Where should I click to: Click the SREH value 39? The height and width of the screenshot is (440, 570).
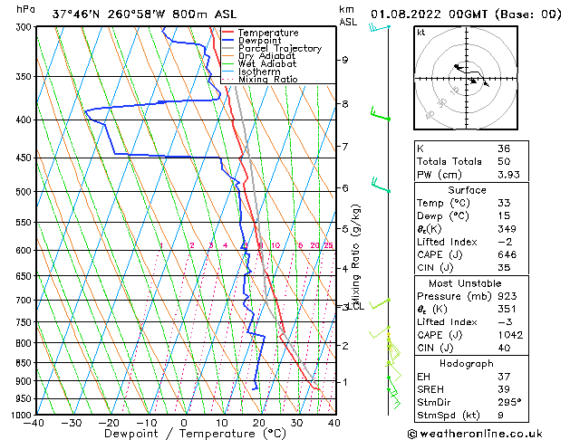click(504, 389)
